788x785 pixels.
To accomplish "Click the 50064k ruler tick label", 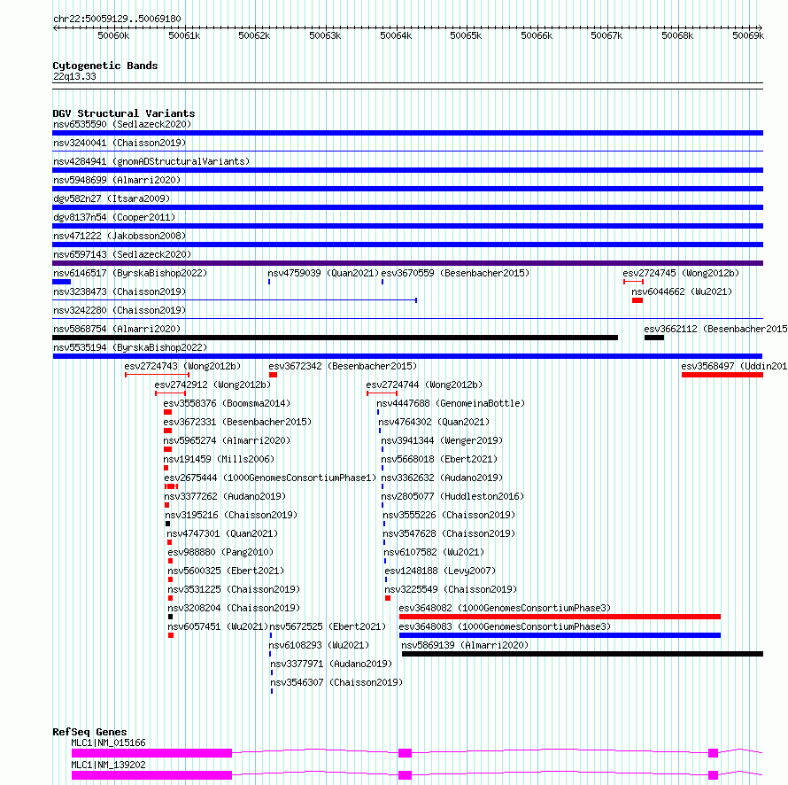I will pyautogui.click(x=396, y=35).
